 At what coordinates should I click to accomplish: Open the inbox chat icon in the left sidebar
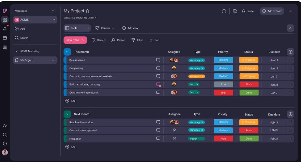click(5, 47)
